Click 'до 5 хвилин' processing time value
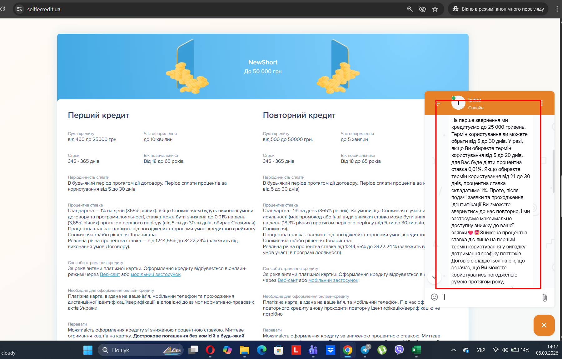562x359 pixels. pos(354,139)
